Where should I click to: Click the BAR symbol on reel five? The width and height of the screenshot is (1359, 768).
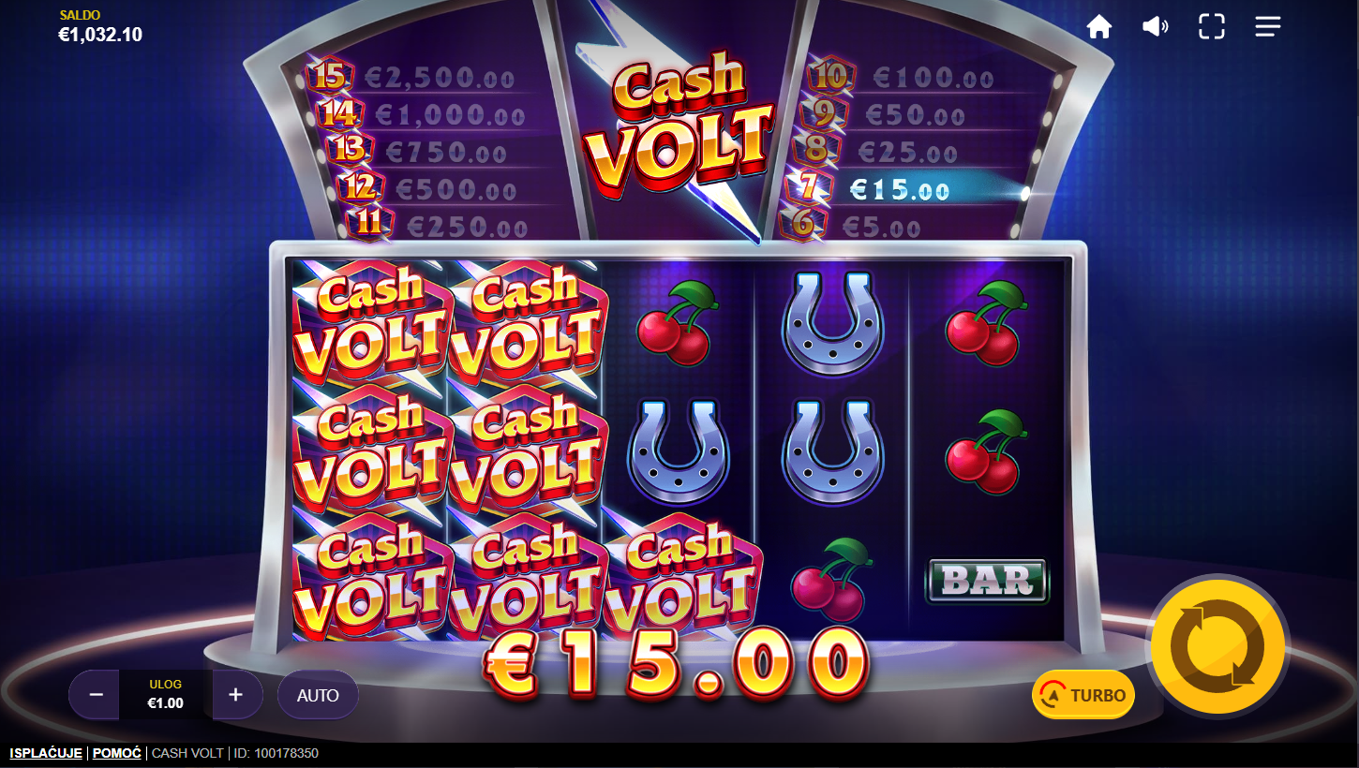pyautogui.click(x=988, y=581)
